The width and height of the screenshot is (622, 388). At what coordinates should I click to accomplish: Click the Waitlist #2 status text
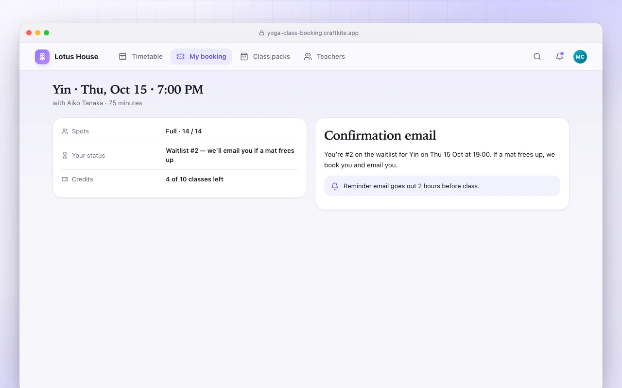click(230, 155)
